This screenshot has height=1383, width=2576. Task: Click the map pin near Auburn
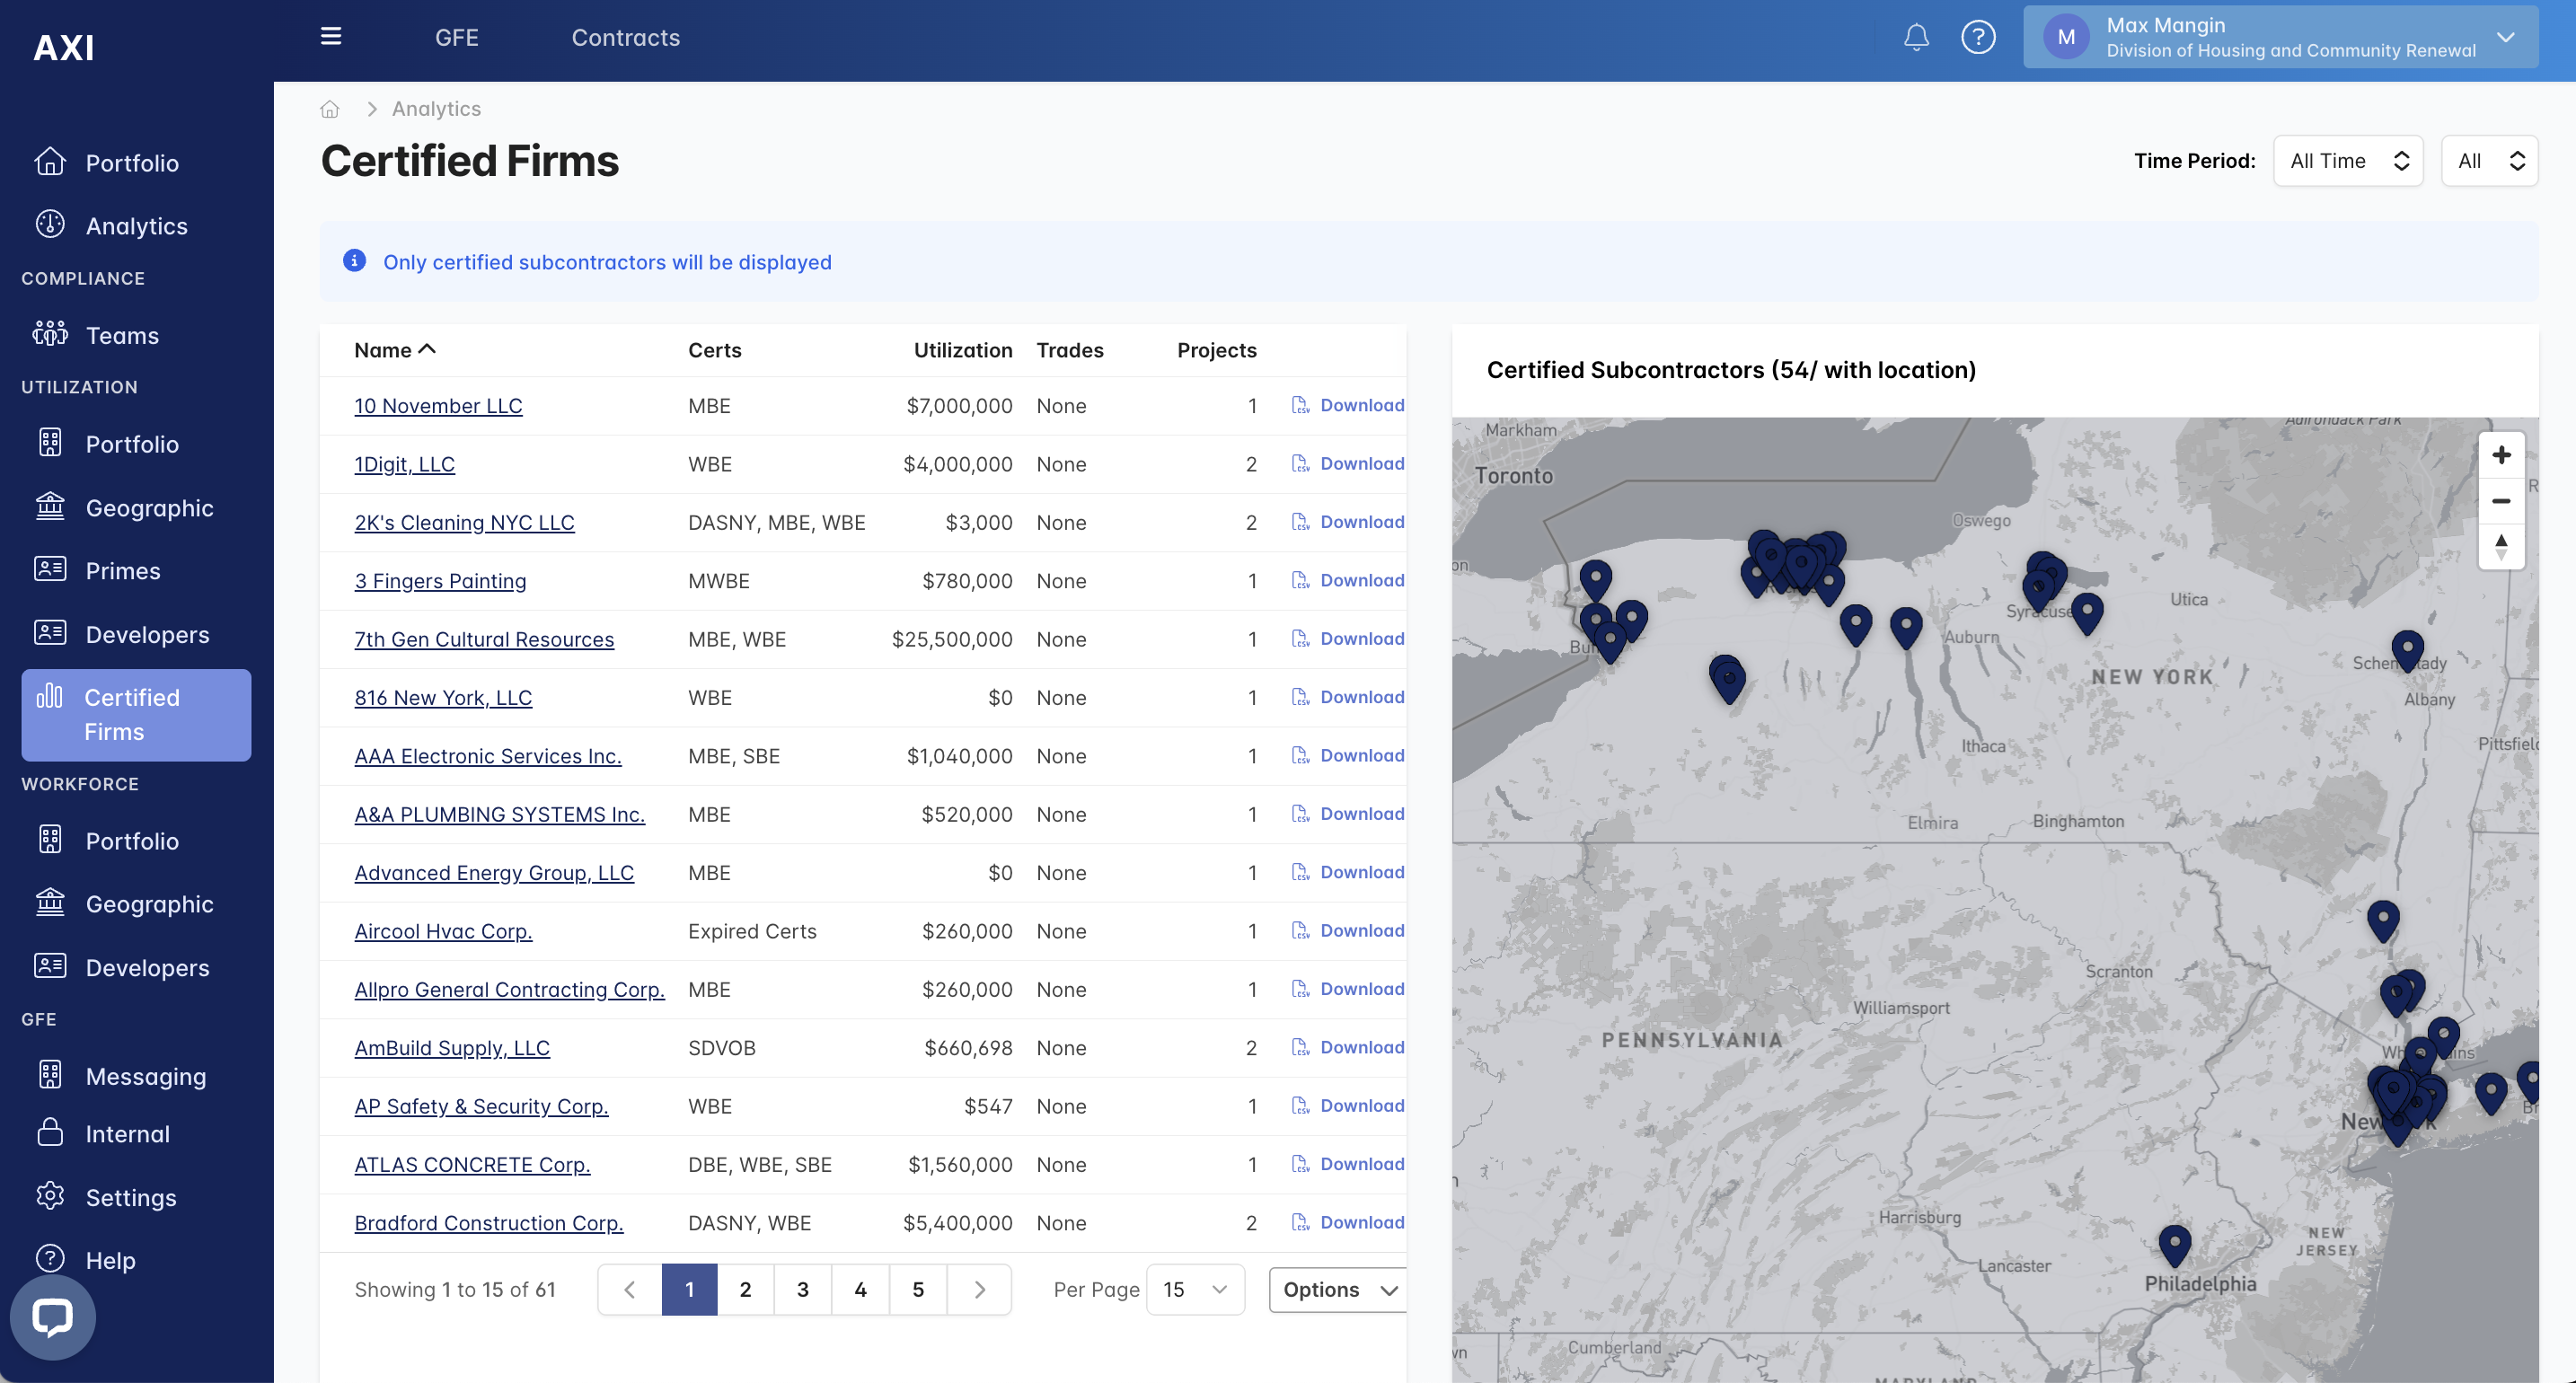click(x=1905, y=628)
